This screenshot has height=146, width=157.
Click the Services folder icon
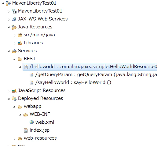pyautogui.click(x=14, y=51)
